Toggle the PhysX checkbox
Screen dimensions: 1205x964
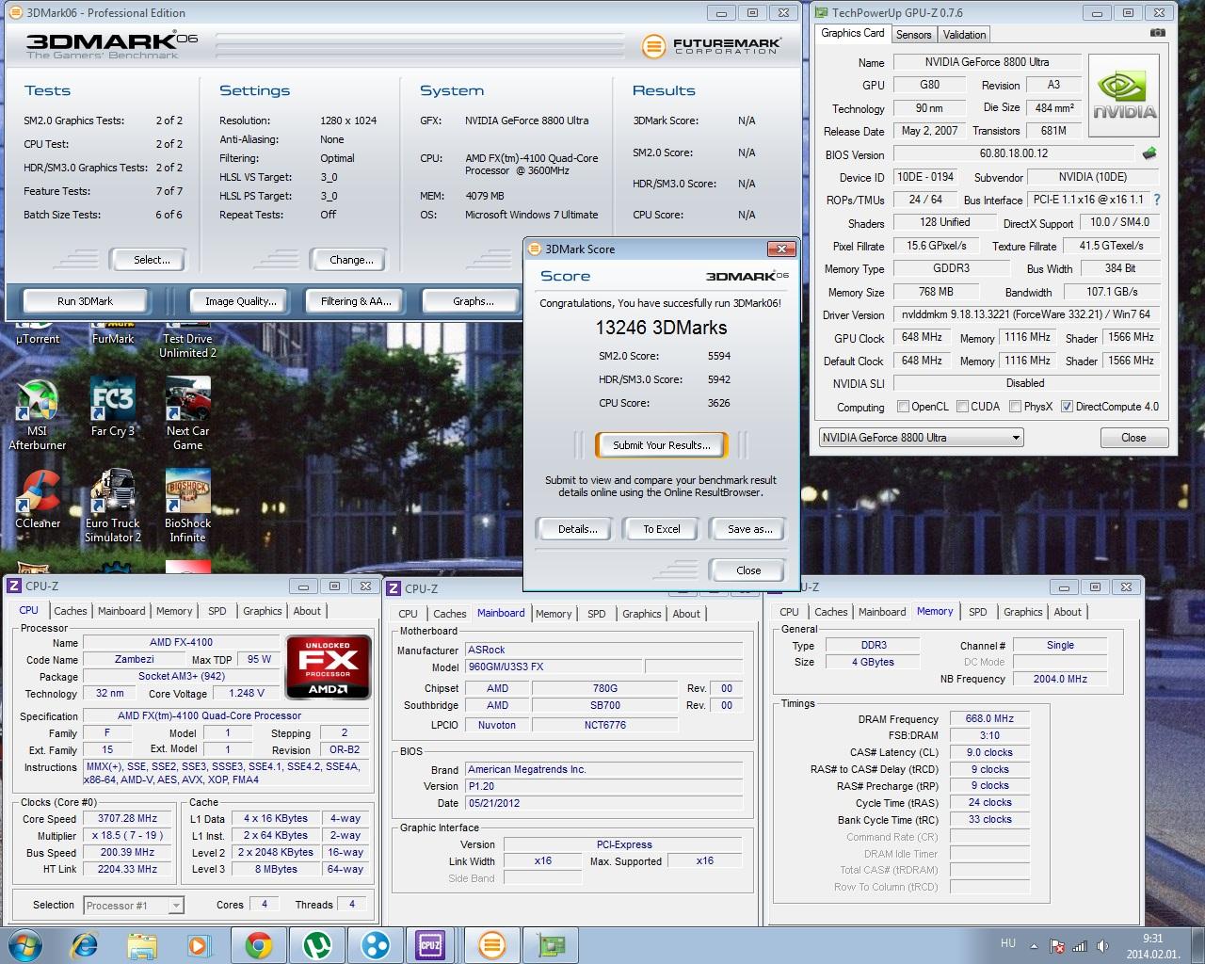1015,407
